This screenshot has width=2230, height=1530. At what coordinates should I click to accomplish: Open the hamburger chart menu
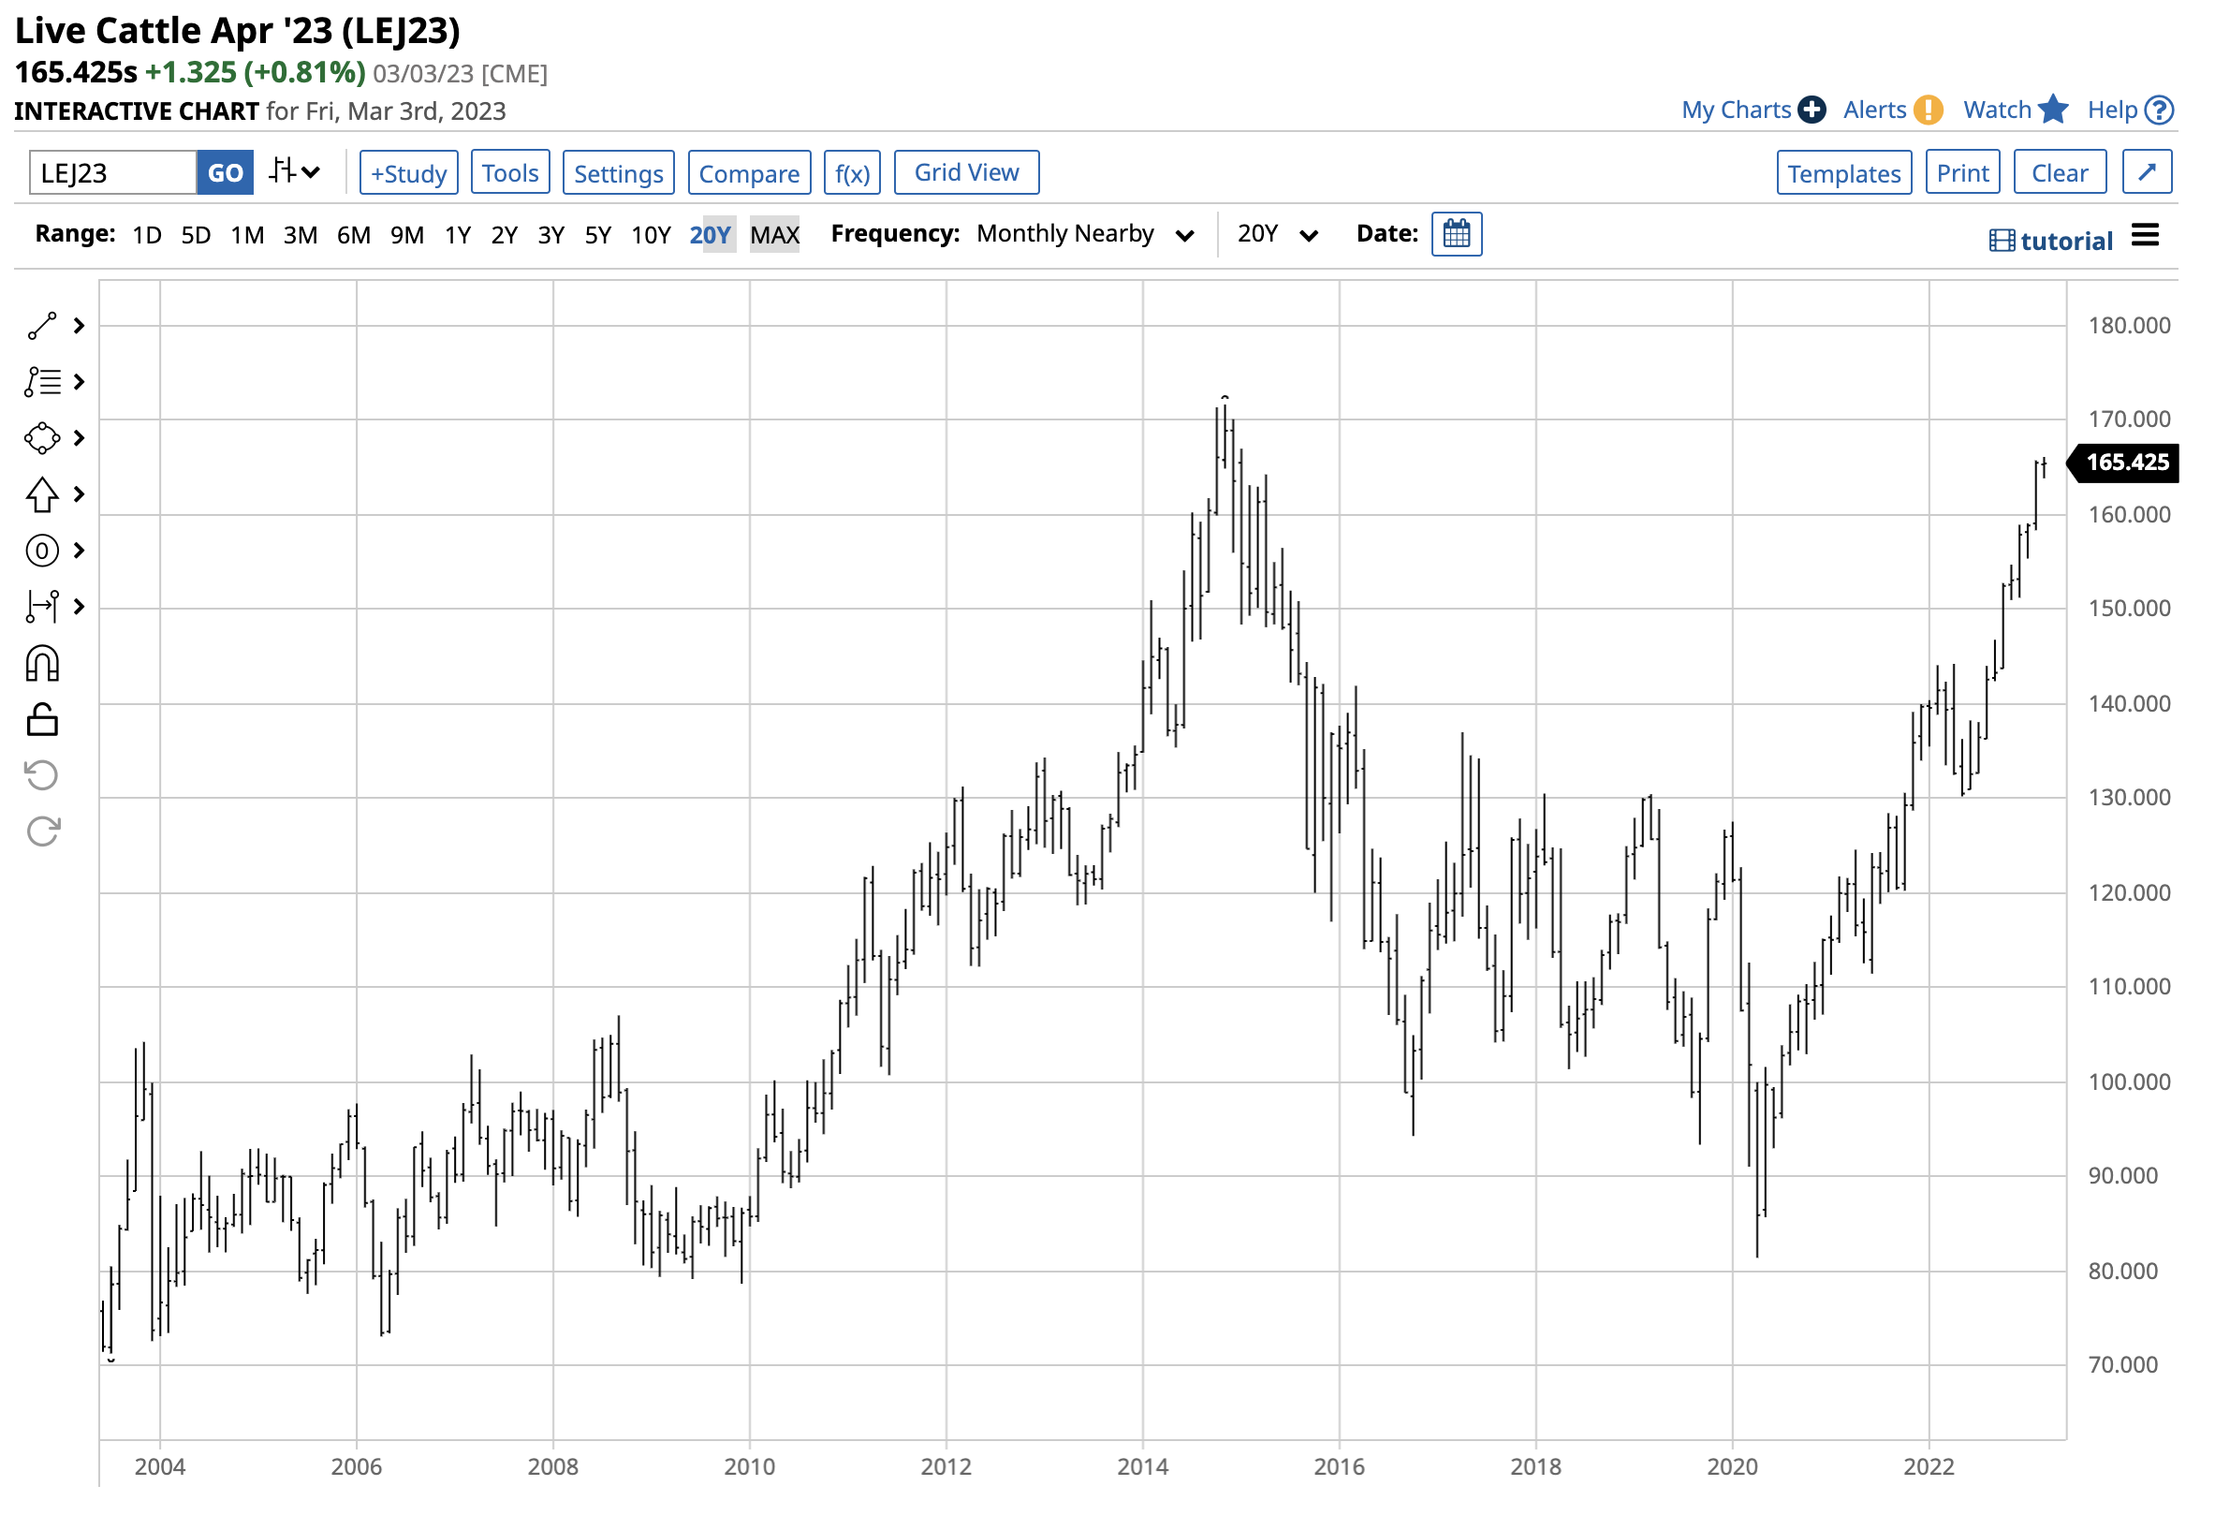pos(2146,235)
